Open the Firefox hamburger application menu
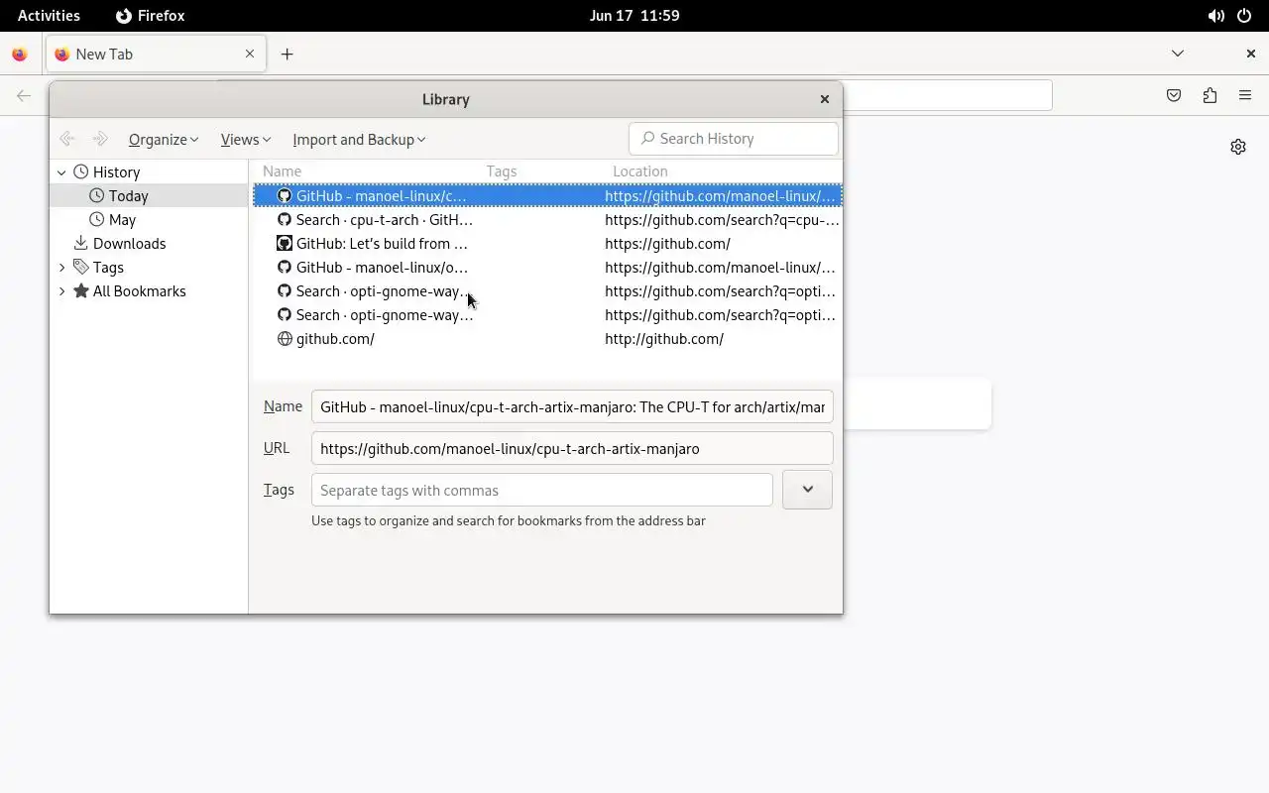 pos(1245,96)
